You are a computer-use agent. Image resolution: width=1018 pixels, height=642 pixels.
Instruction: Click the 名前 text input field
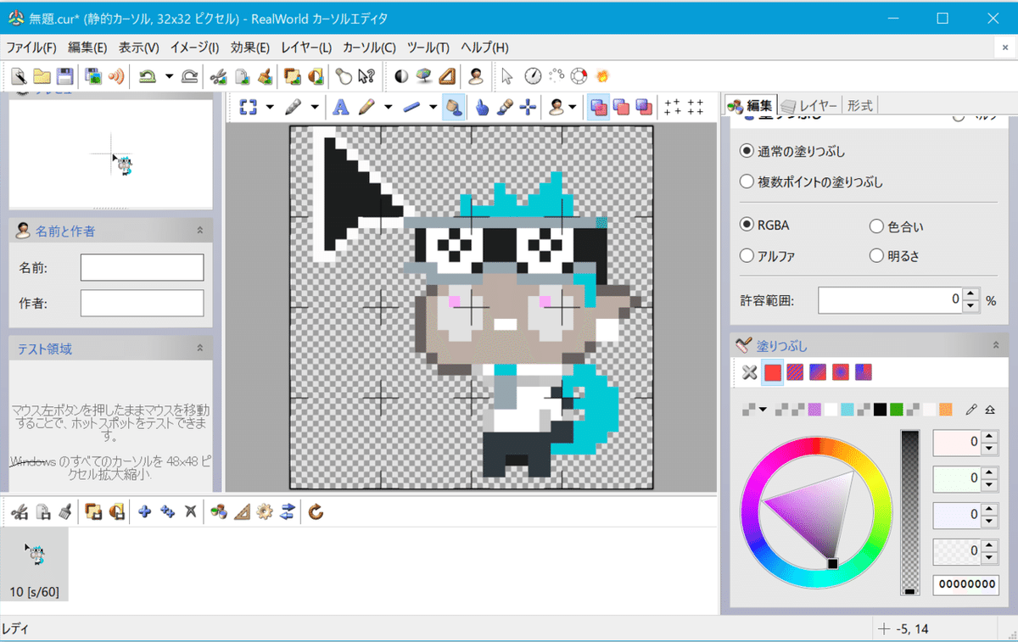(x=142, y=267)
